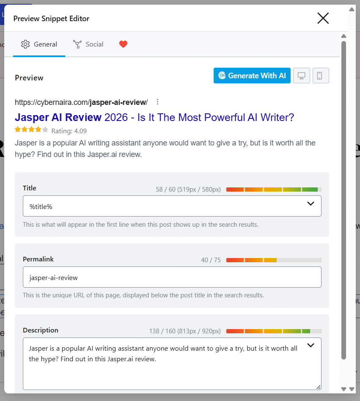The width and height of the screenshot is (360, 401).
Task: Click the inner scrollbar up arrow
Action: coord(344,36)
